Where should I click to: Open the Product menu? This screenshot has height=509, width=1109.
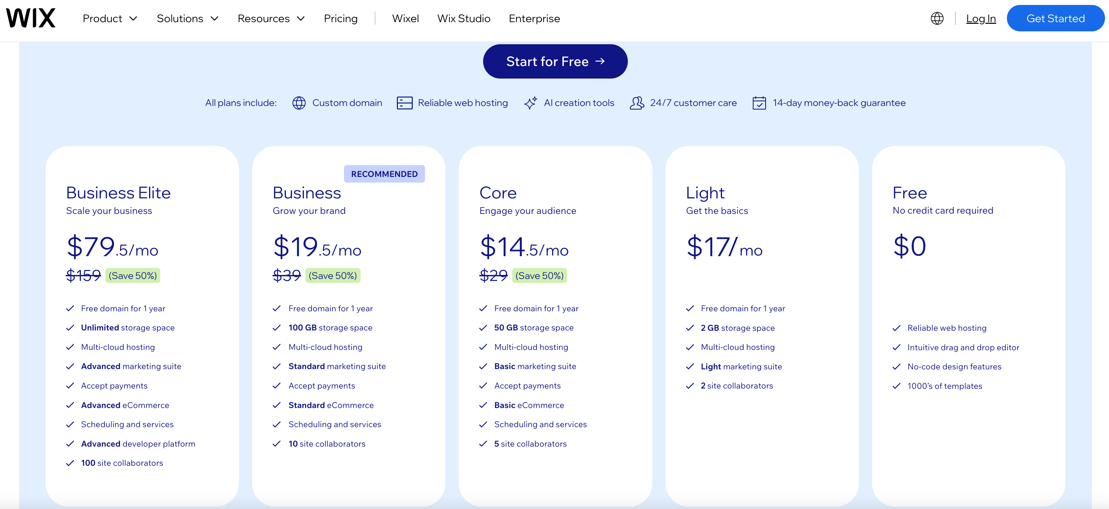point(102,18)
